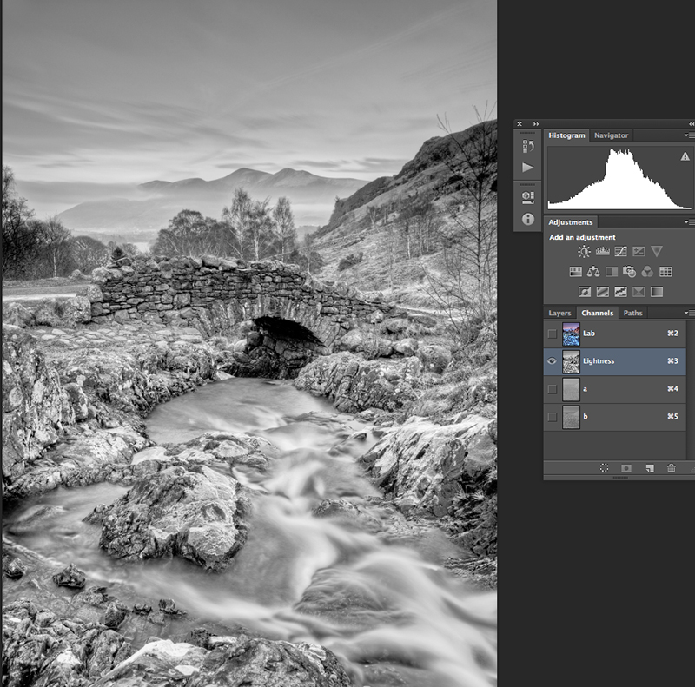Add a Brightness/Contrast adjustment
The image size is (695, 687).
coord(584,252)
